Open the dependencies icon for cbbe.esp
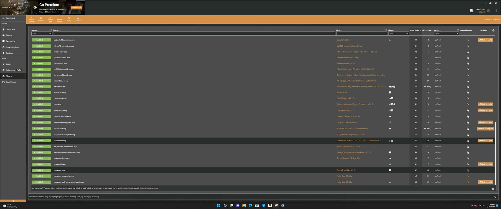 coord(468,104)
